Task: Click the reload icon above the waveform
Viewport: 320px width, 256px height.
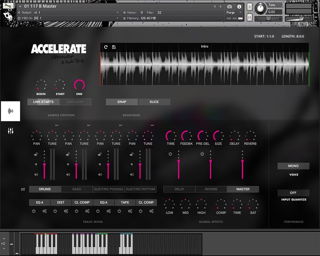Action: 106,47
